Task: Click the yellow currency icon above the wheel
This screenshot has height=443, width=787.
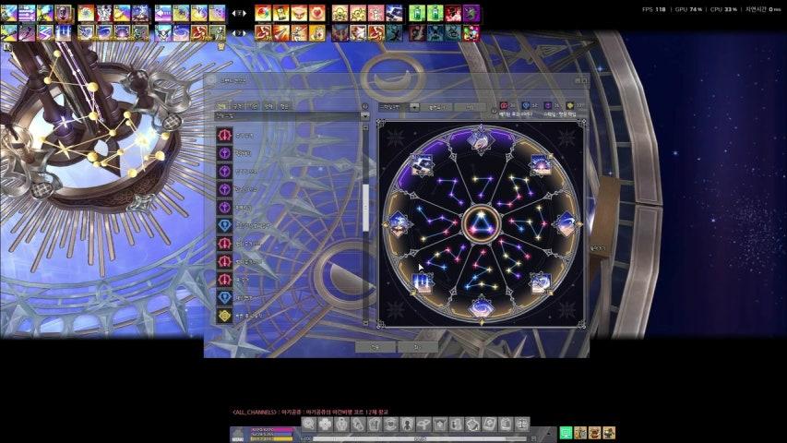Action: [570, 105]
